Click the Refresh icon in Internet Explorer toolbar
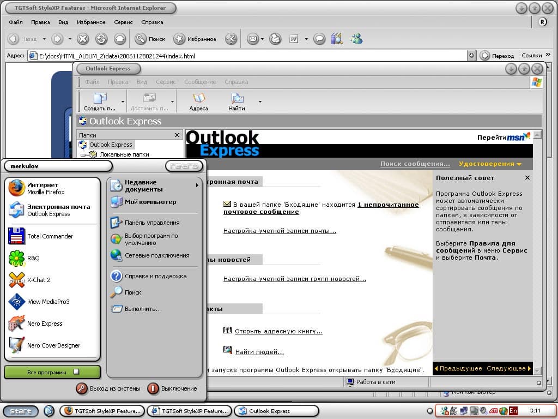The height and width of the screenshot is (419, 558). [x=101, y=39]
